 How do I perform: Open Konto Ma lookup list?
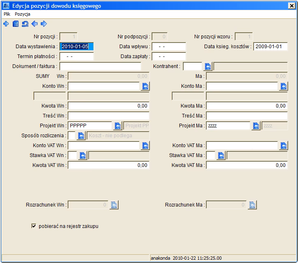tap(284, 86)
